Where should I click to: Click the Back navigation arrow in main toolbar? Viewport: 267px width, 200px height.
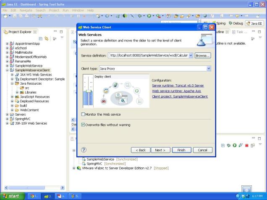tap(237, 16)
